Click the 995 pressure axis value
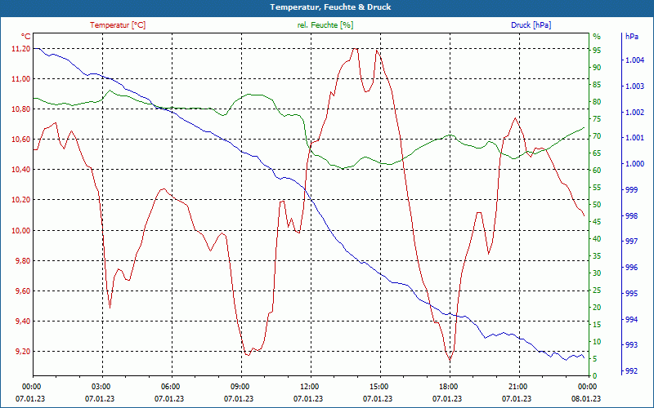The width and height of the screenshot is (654, 408). click(632, 294)
